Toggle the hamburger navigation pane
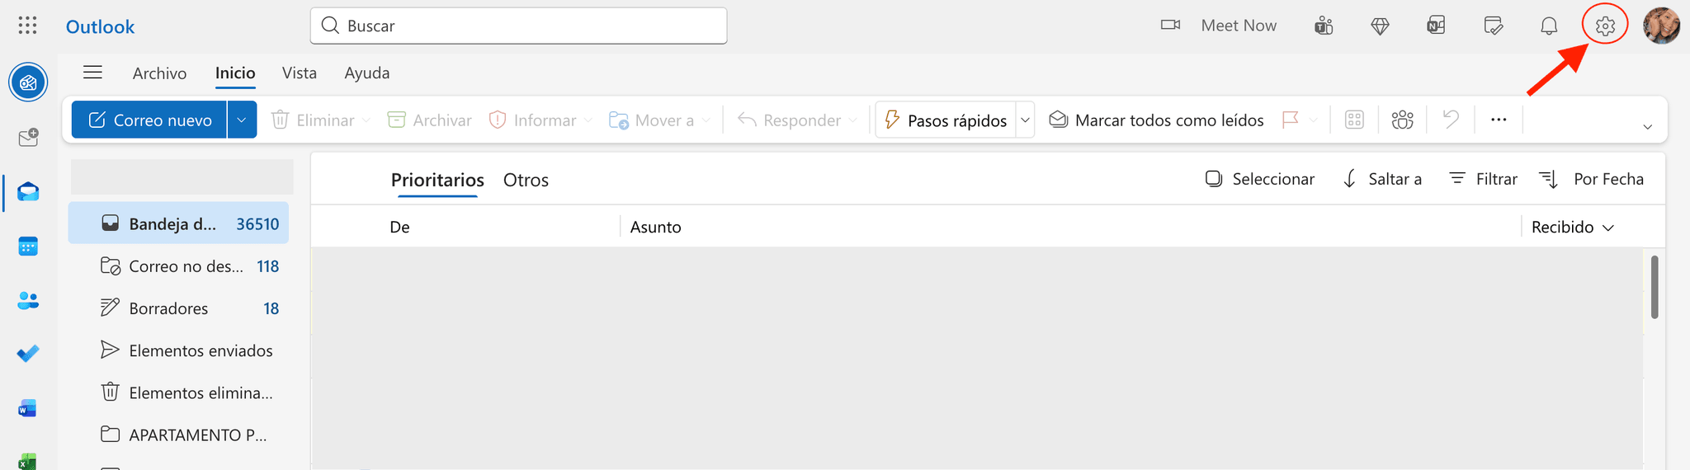This screenshot has width=1690, height=470. (x=93, y=73)
